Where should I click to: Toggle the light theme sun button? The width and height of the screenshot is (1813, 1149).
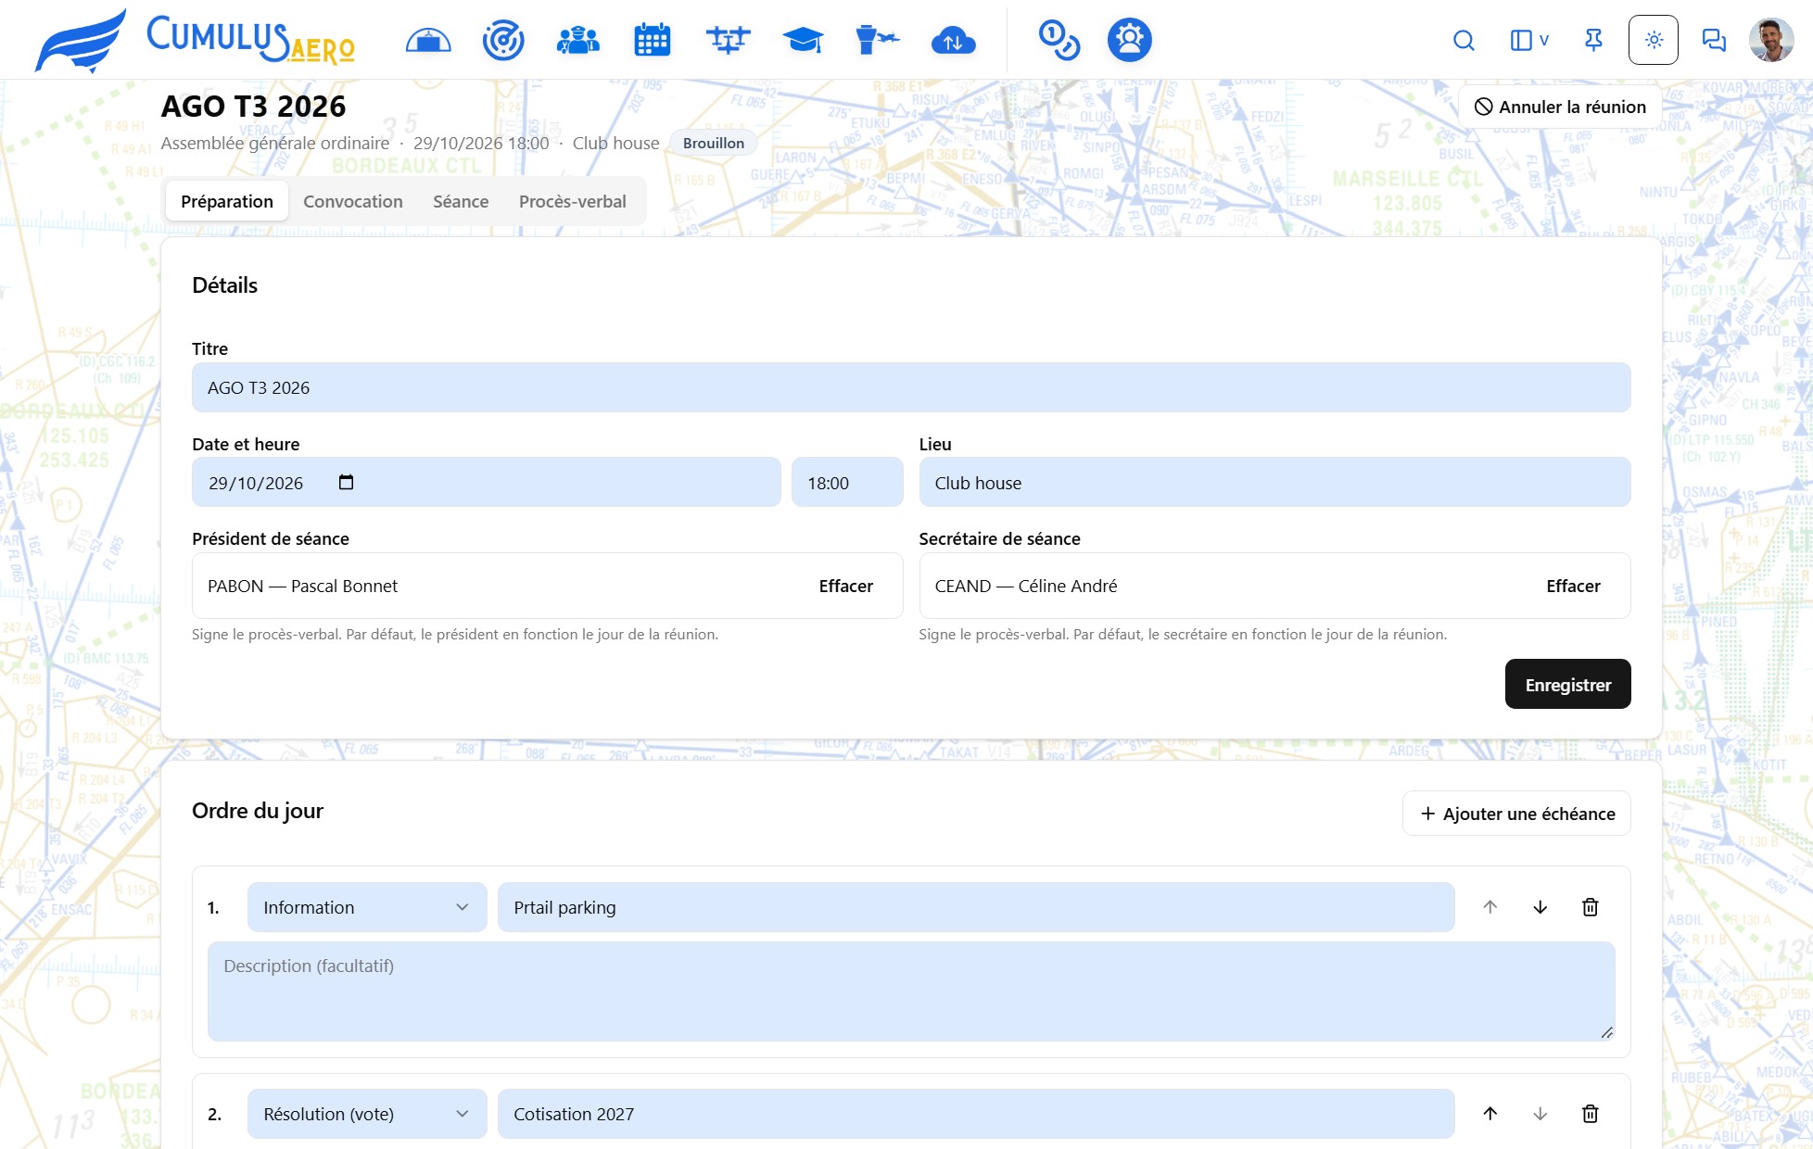click(1654, 40)
